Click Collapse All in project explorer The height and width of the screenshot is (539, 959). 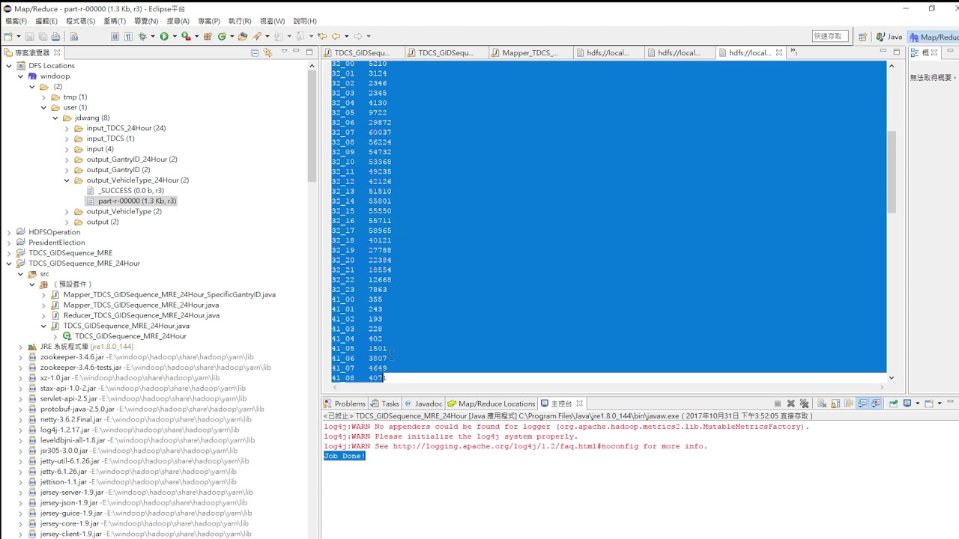click(x=255, y=52)
